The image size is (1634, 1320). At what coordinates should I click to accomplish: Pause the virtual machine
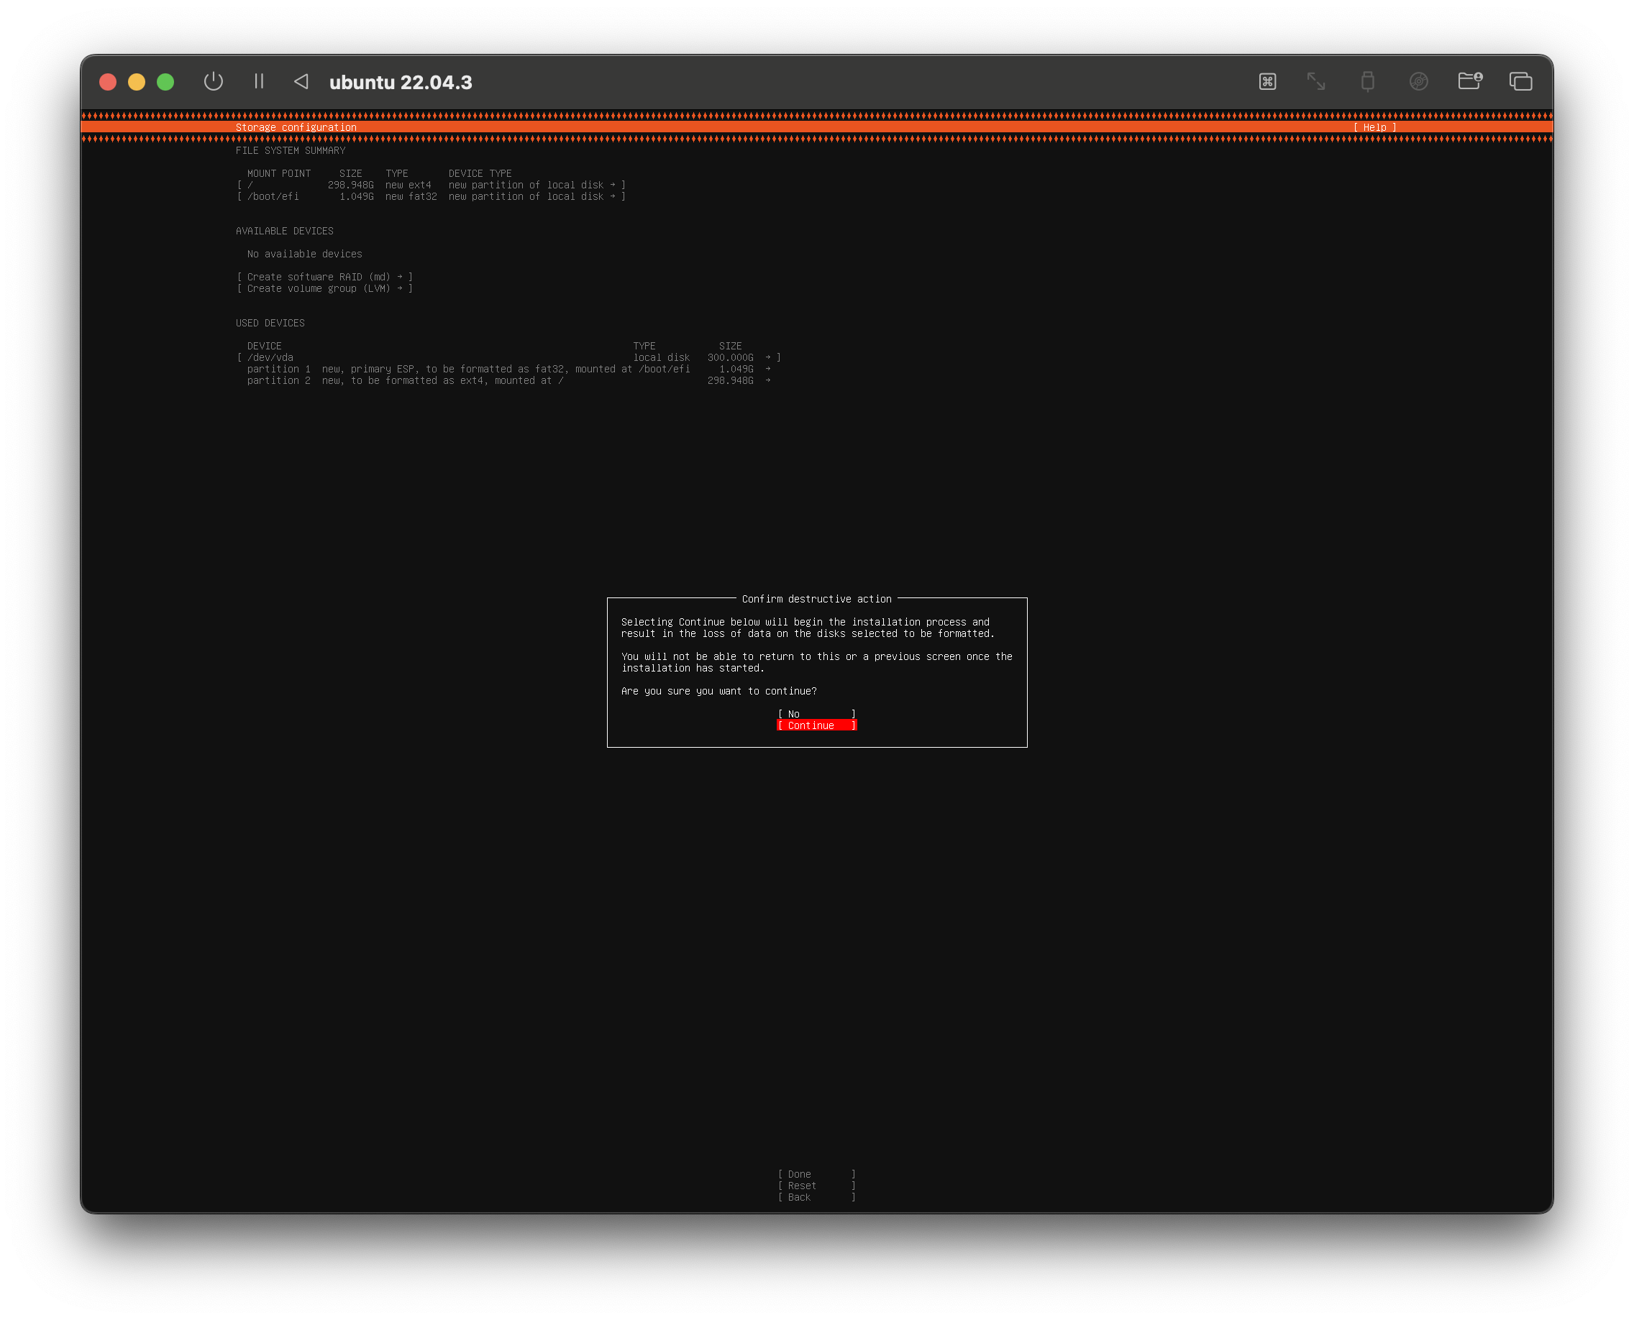pos(259,81)
